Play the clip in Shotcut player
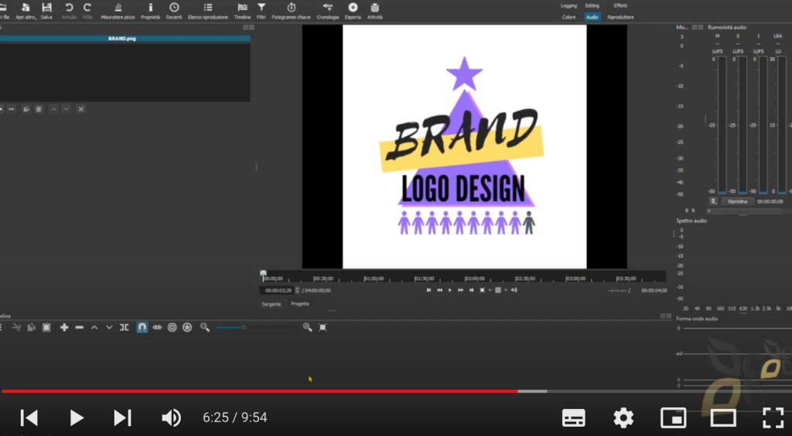Image resolution: width=792 pixels, height=436 pixels. (x=450, y=290)
